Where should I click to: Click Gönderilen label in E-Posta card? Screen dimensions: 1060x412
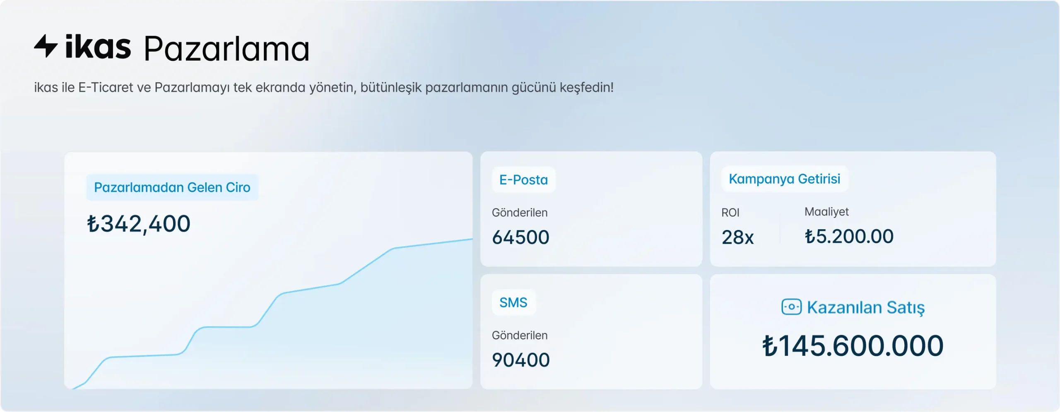[519, 213]
